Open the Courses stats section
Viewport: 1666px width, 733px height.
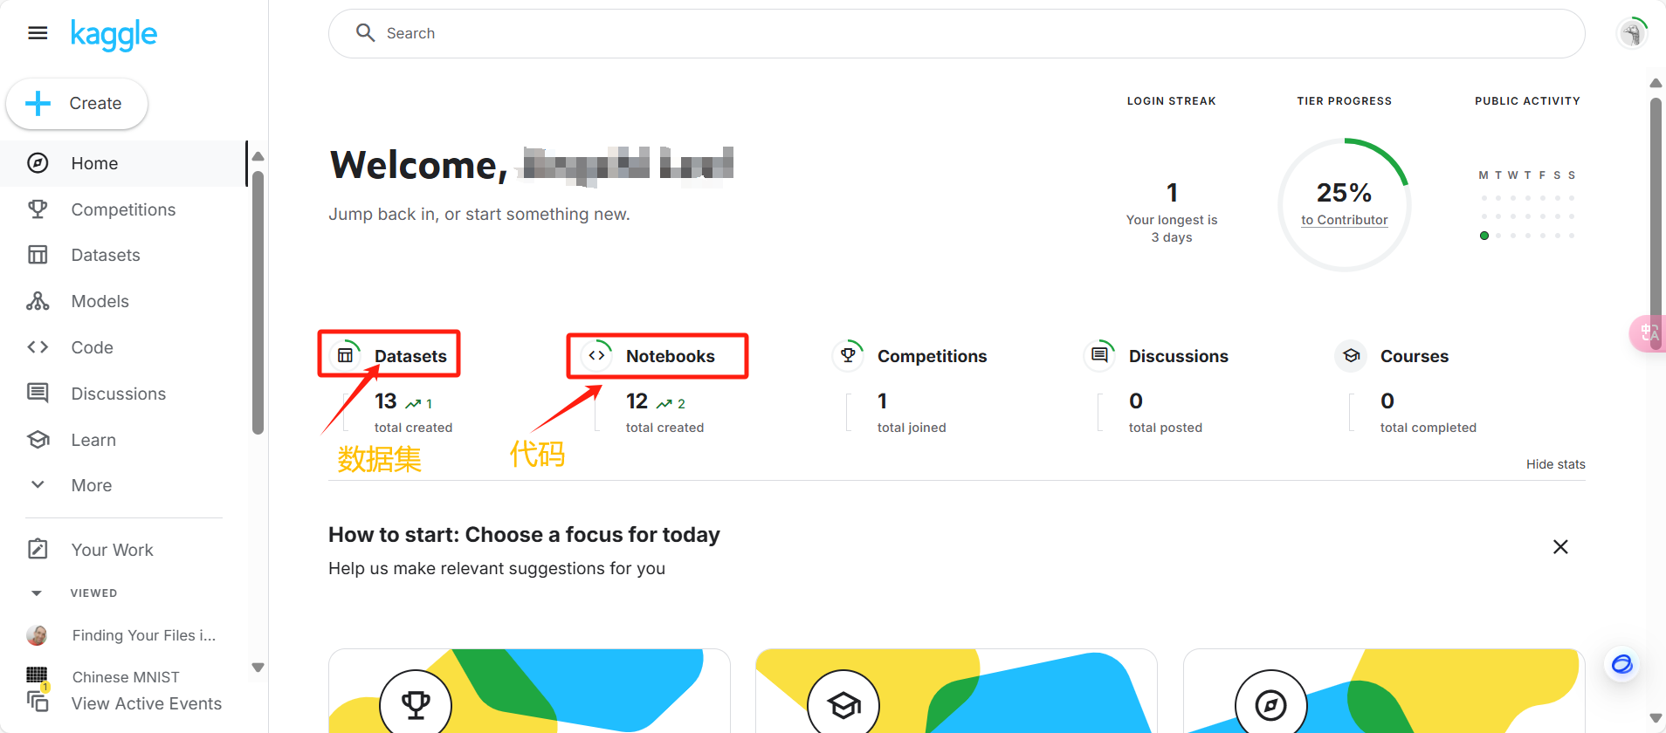(x=1351, y=355)
